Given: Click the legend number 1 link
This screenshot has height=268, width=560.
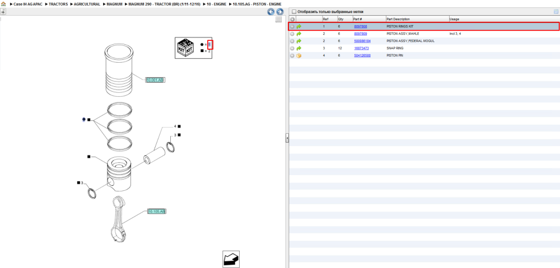Looking at the screenshot, I should [210, 45].
